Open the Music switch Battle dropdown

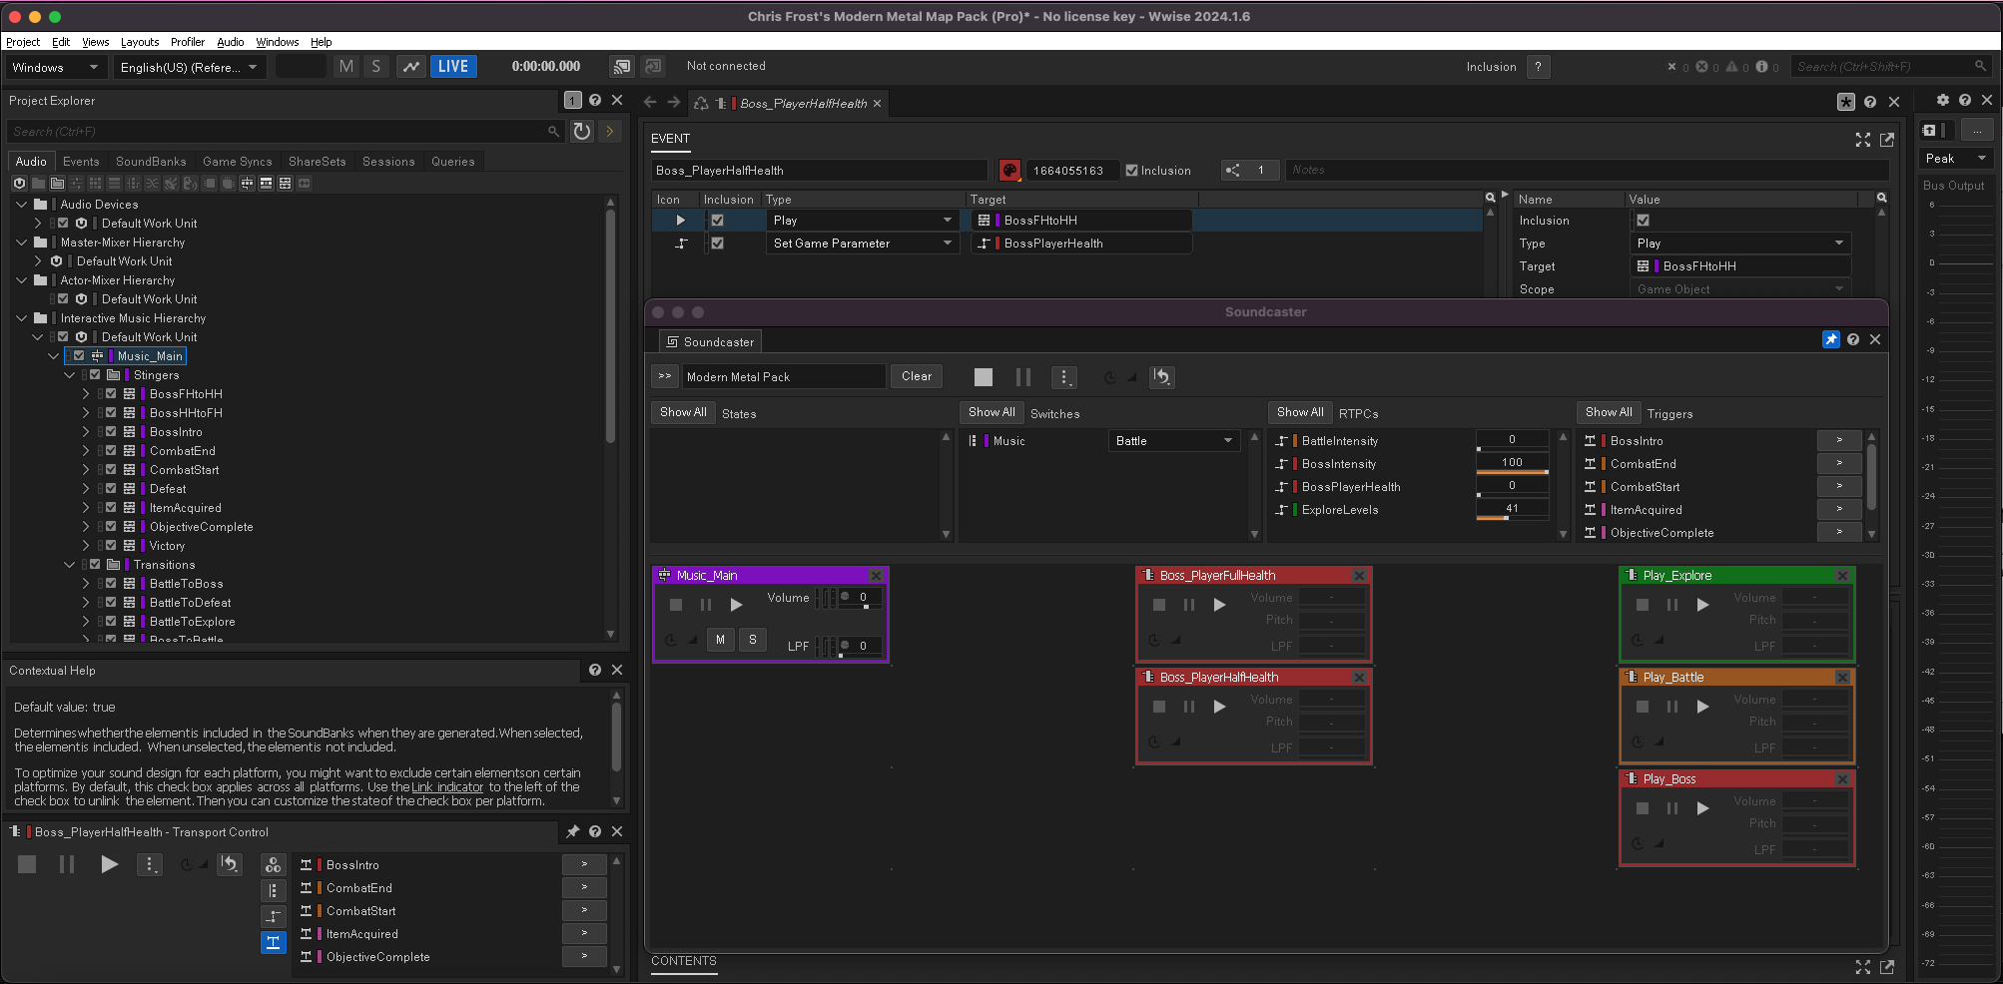coord(1174,441)
